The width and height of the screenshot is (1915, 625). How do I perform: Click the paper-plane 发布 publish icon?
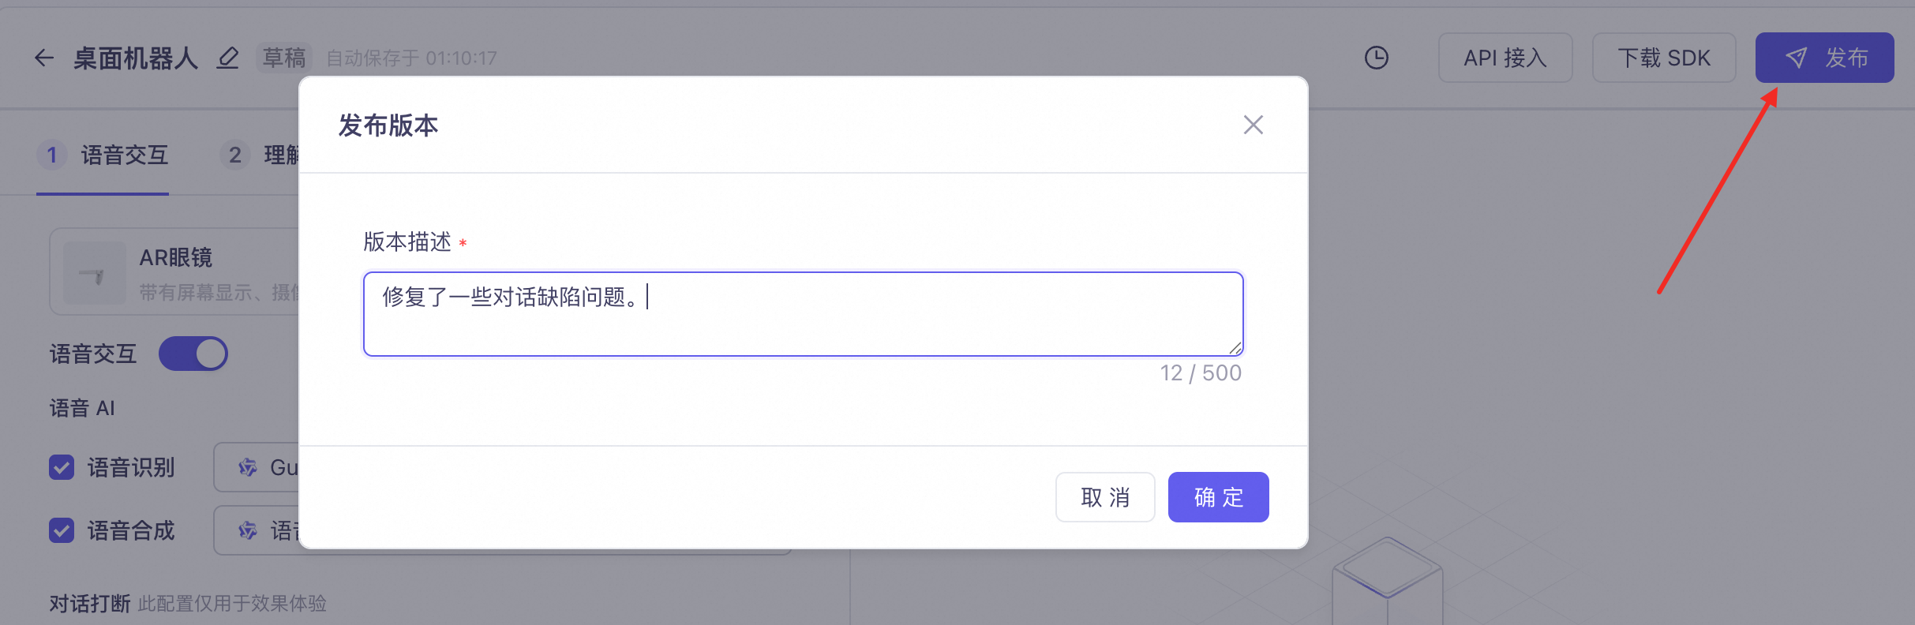[x=1796, y=58]
